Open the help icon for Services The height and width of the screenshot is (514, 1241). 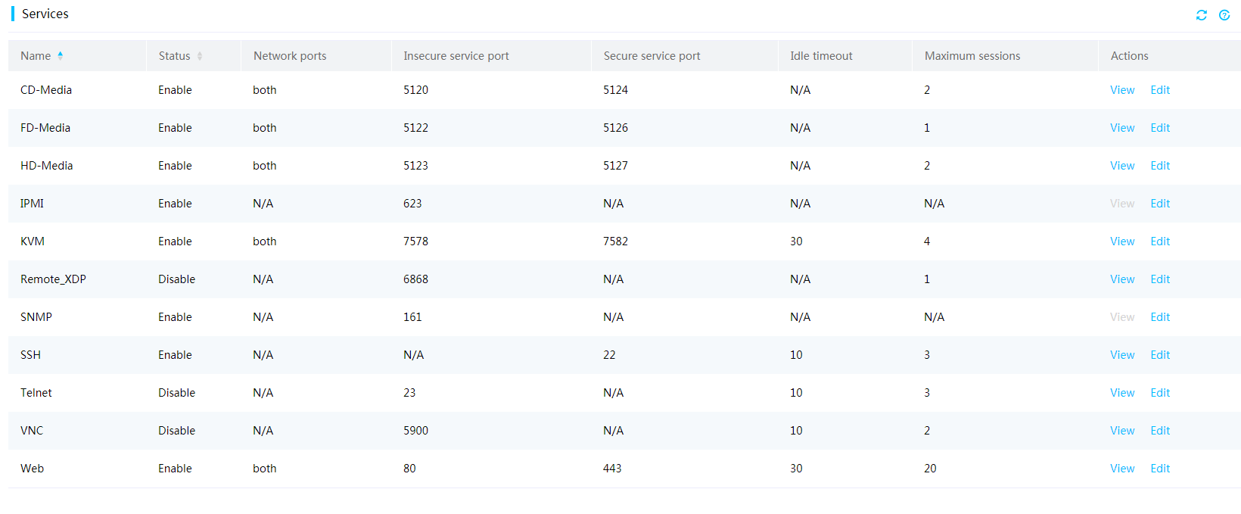1224,15
